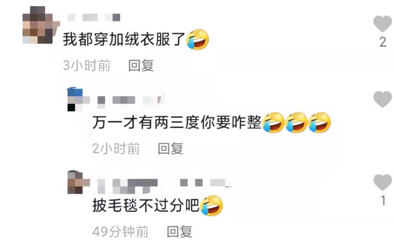
Task: Open the username above '披毛毯不过分吧'
Action: (x=165, y=185)
